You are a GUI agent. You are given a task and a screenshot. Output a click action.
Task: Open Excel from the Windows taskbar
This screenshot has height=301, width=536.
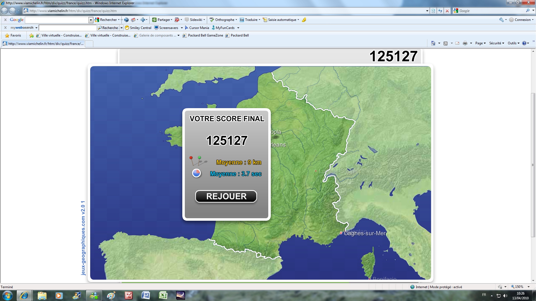click(x=163, y=295)
